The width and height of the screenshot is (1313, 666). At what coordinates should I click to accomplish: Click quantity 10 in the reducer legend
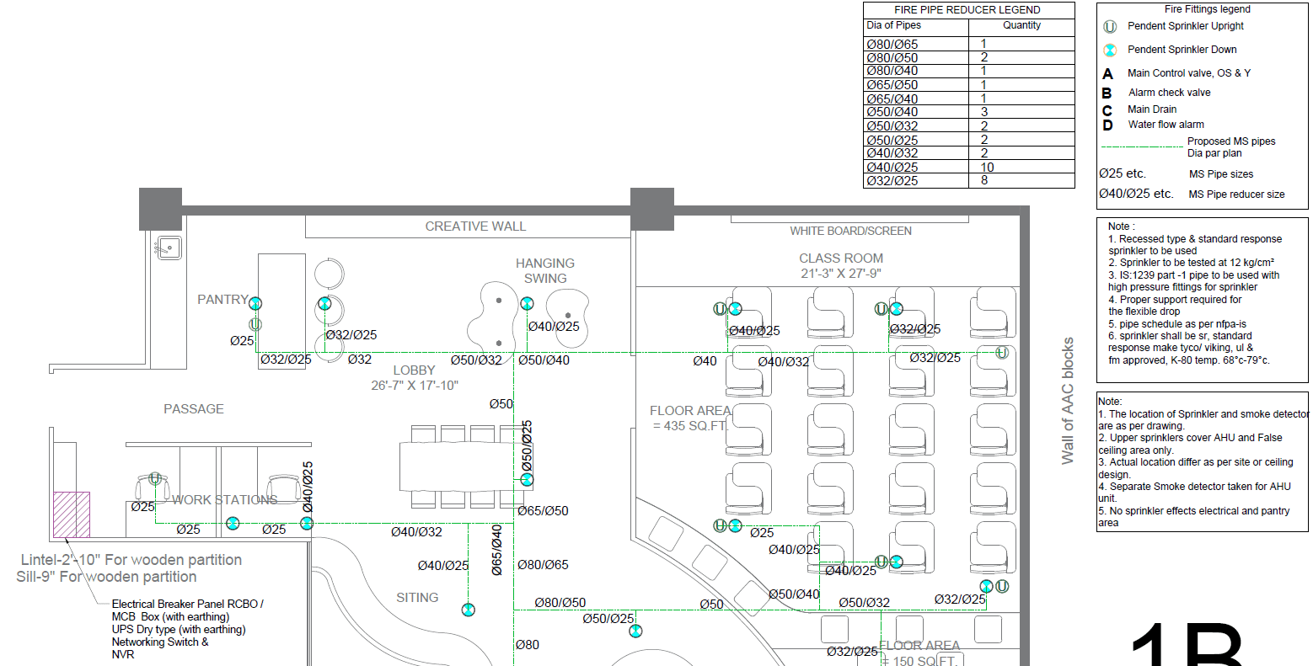tap(988, 168)
